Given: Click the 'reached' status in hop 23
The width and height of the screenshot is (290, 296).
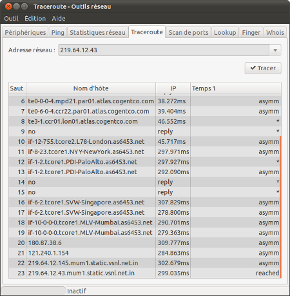Looking at the screenshot, I should (267, 273).
